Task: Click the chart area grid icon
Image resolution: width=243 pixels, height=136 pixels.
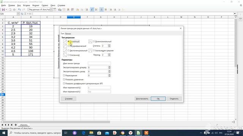Action: pos(64,9)
